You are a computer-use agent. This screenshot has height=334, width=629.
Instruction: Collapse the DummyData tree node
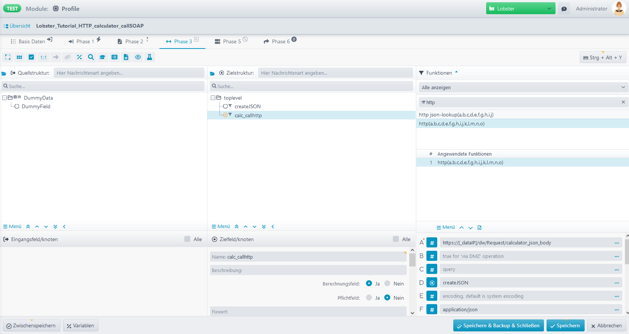(4, 98)
